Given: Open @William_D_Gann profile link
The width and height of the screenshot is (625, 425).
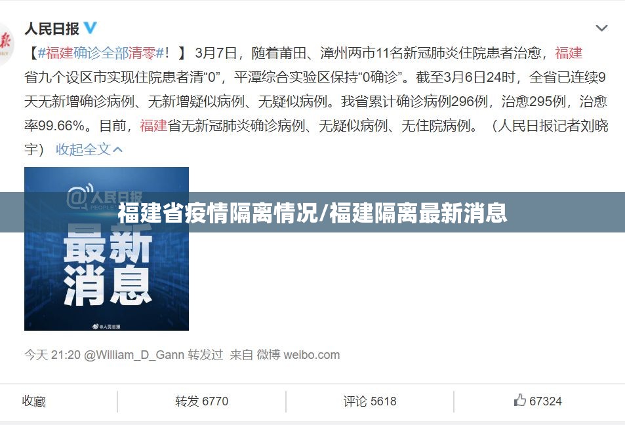Looking at the screenshot, I should point(134,354).
